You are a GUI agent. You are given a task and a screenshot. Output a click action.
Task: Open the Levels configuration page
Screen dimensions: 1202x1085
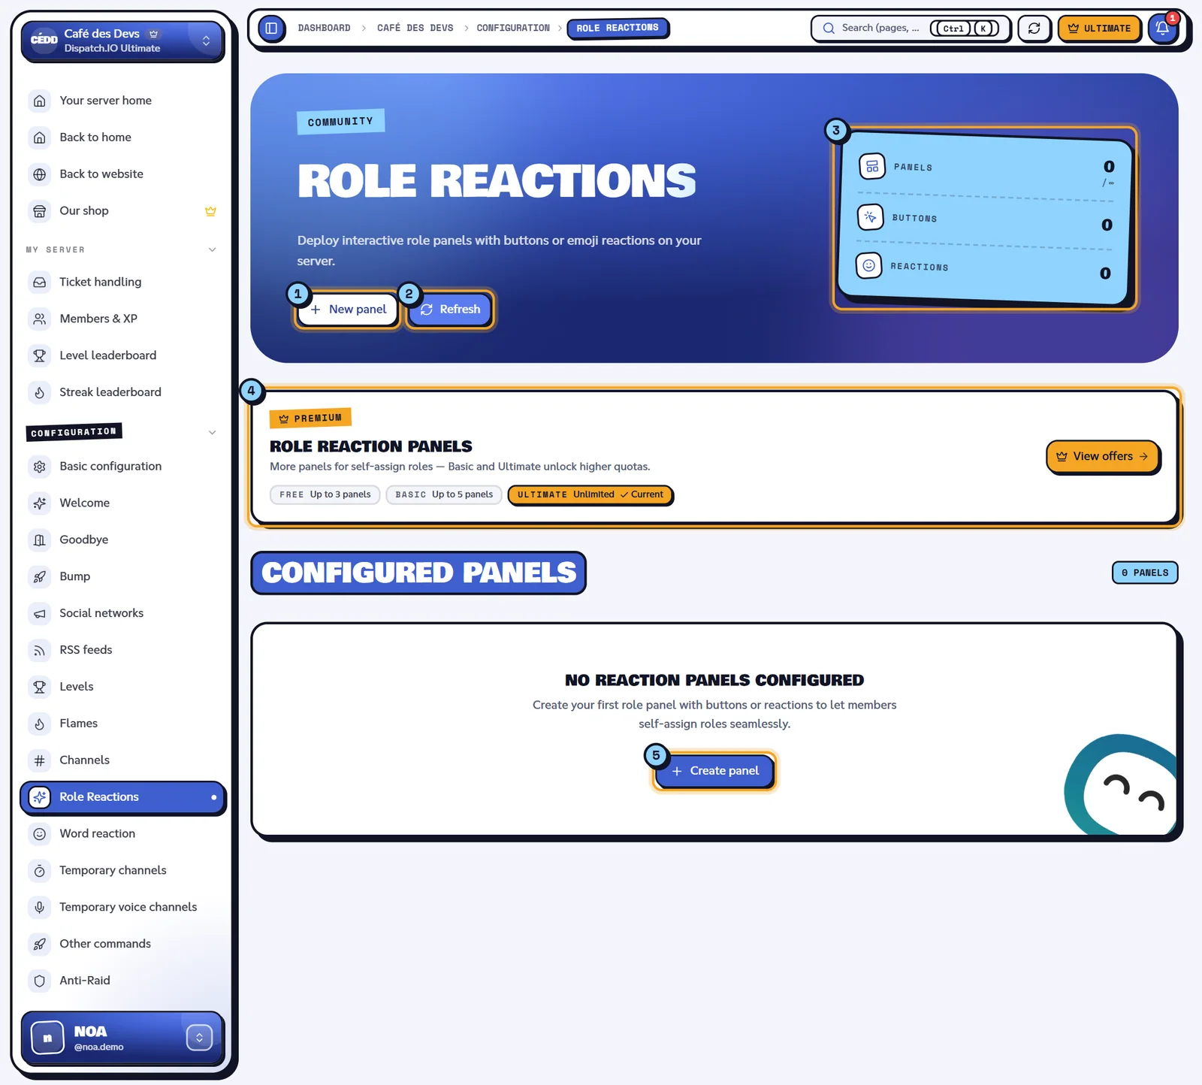coord(122,687)
